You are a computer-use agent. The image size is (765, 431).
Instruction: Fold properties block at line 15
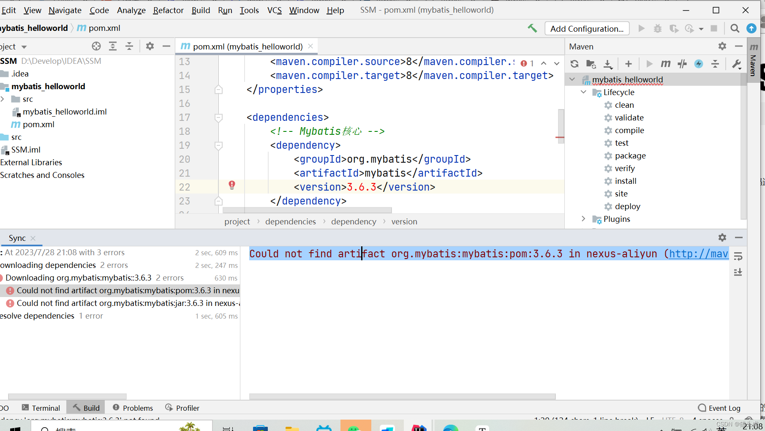218,90
